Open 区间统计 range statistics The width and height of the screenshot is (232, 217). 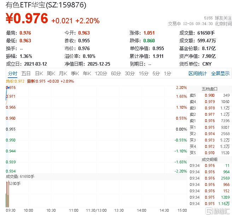click(197, 73)
